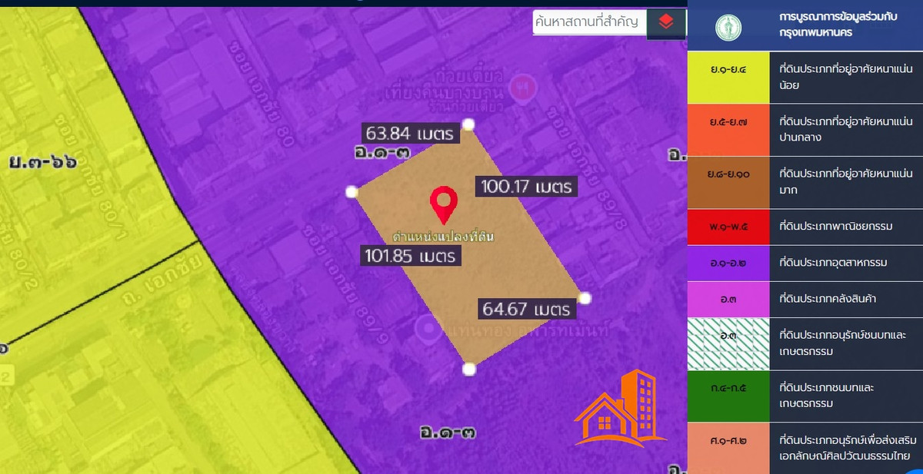Click the restaurant fork-and-knife map marker
This screenshot has width=923, height=474.
pos(526,83)
